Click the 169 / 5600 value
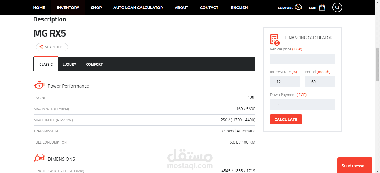The height and width of the screenshot is (173, 380). tap(246, 109)
